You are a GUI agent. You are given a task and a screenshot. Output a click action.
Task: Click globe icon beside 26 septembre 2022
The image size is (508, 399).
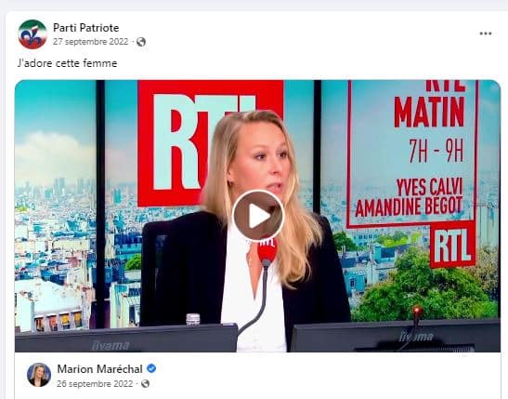(x=145, y=384)
